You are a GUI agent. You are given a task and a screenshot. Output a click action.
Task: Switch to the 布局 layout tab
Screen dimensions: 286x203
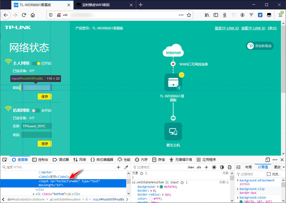[249, 167]
